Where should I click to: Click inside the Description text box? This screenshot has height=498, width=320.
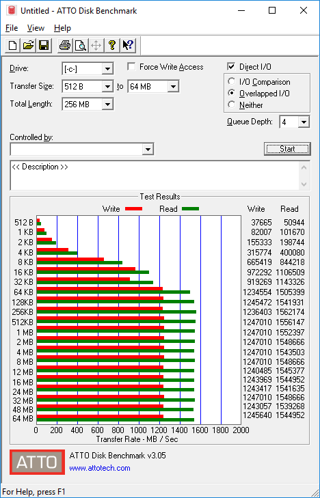[155, 176]
